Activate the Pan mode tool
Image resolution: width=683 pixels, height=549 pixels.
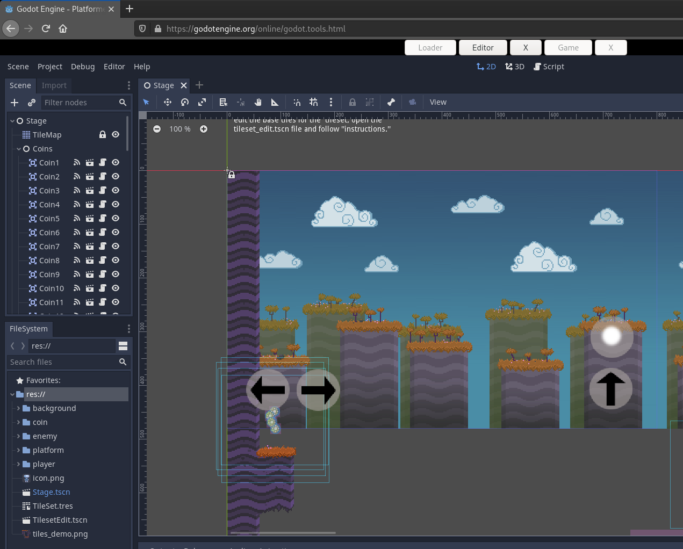pyautogui.click(x=258, y=102)
